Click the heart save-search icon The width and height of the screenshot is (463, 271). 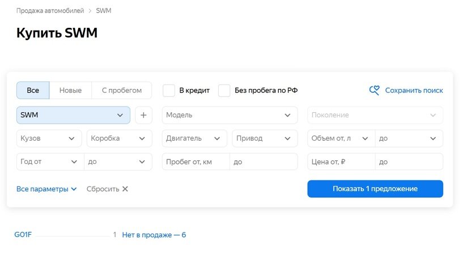tap(374, 90)
